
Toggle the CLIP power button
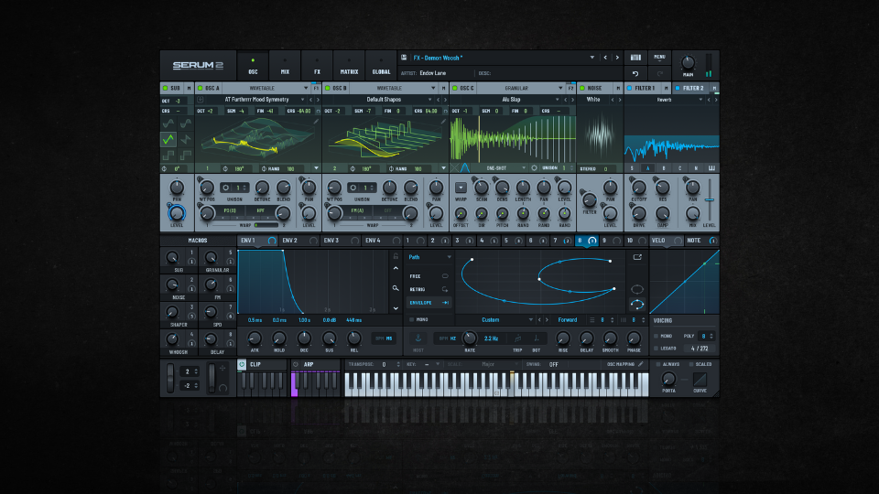pos(242,364)
